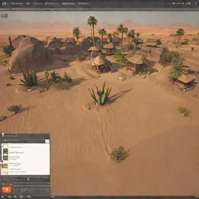The width and height of the screenshot is (199, 199).
Task: Open the fourth item in the top menu bar
Action: pos(68,3)
